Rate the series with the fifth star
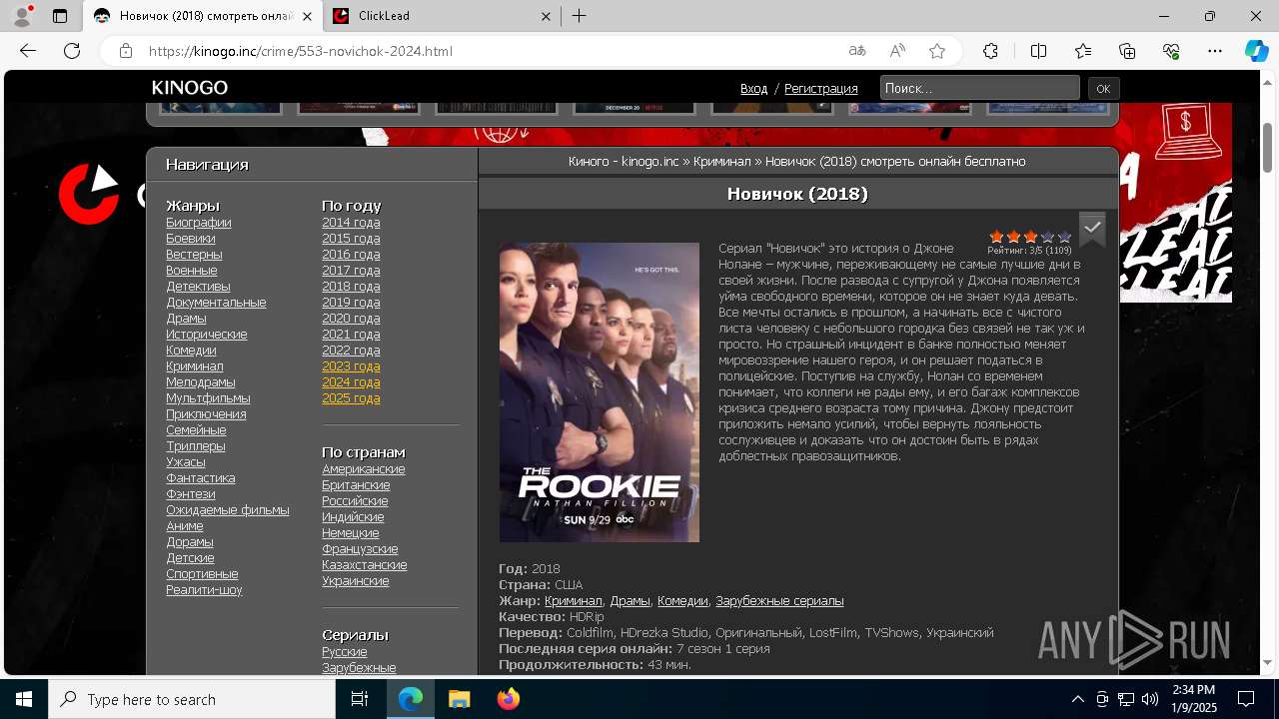Screen dimensions: 1279x719 [x=1064, y=237]
